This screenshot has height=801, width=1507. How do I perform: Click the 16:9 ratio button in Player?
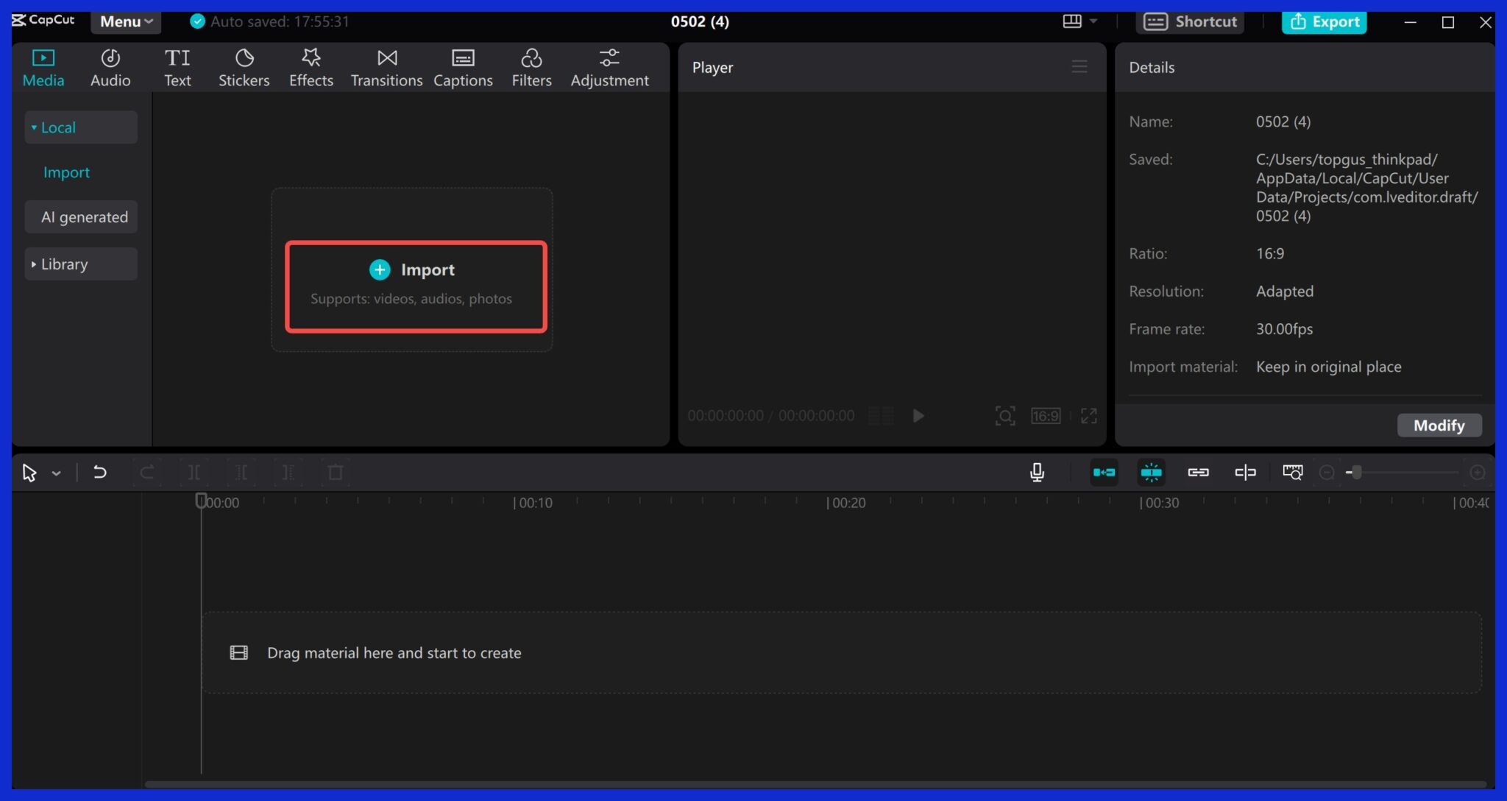point(1046,416)
